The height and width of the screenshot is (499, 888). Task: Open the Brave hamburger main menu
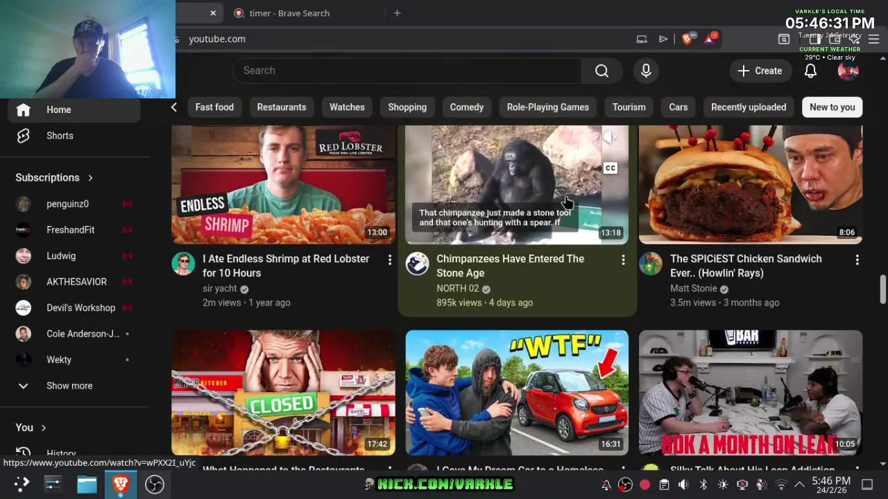[874, 39]
